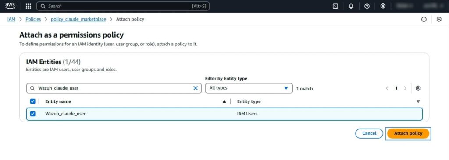Go to previous page of entities
The height and width of the screenshot is (160, 449).
click(387, 88)
